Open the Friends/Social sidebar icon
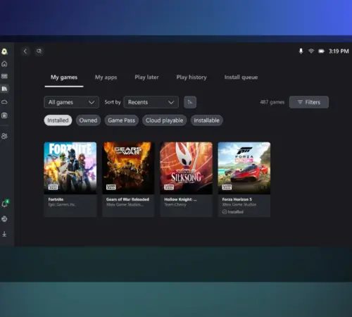352x317 pixels. tap(4, 136)
